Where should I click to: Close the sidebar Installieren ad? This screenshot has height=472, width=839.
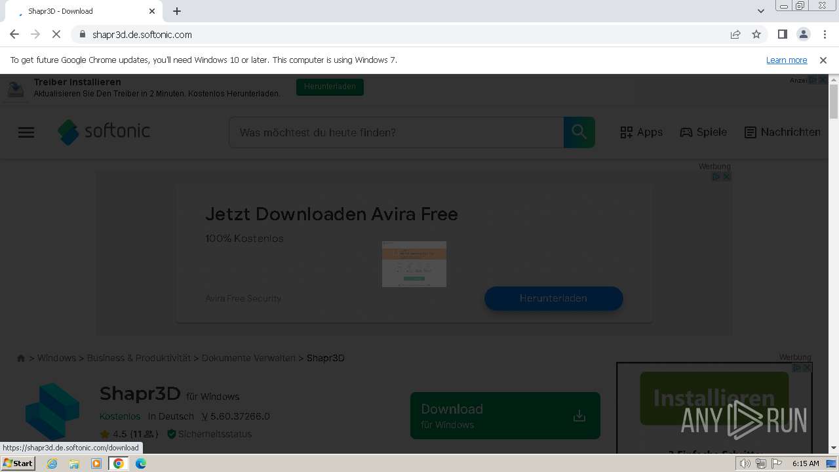pos(807,368)
